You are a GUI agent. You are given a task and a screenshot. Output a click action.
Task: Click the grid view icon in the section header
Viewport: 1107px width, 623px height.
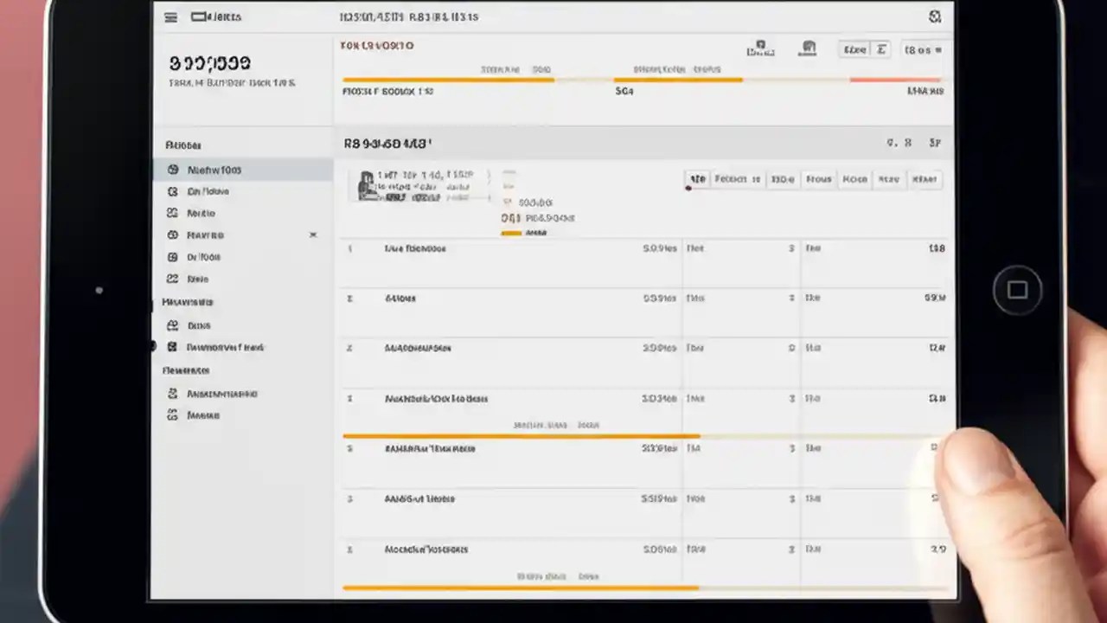(890, 142)
